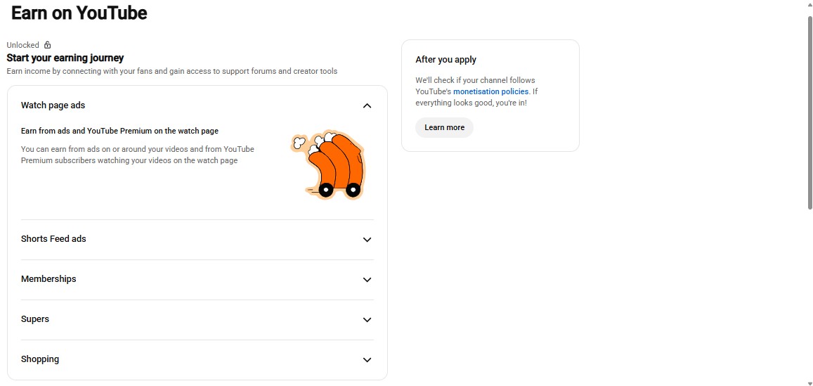813x386 pixels.
Task: Expand the Shorts Feed ads chevron
Action: [x=367, y=240]
